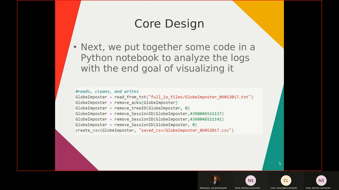Click the NS avatar after Christopher Lewis's tile
Screen dimensions: 339x190
click(321, 180)
